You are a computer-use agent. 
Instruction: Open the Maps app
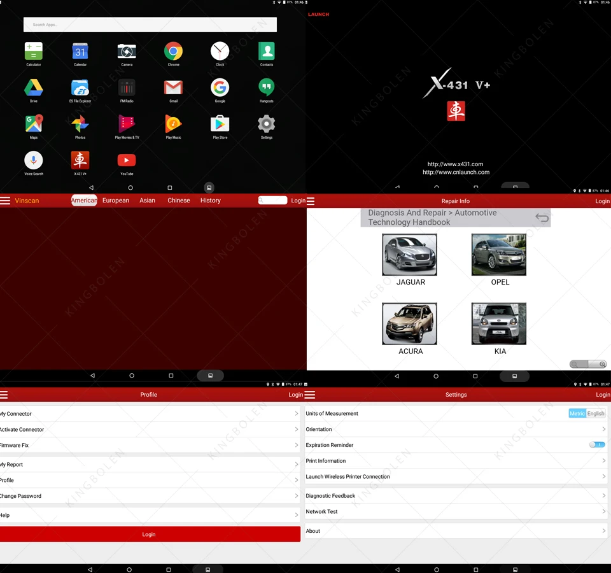[x=34, y=124]
